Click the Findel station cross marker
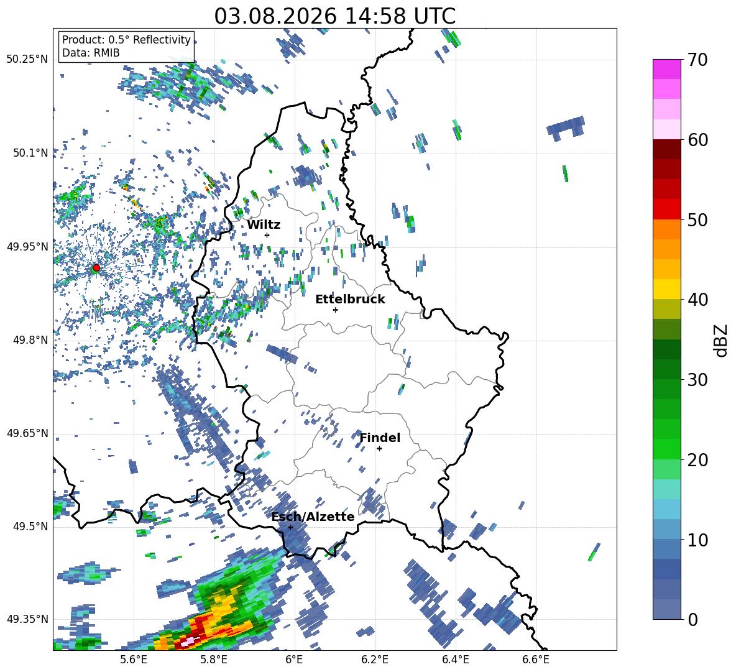Viewport: 736px width, 672px height. [x=379, y=449]
